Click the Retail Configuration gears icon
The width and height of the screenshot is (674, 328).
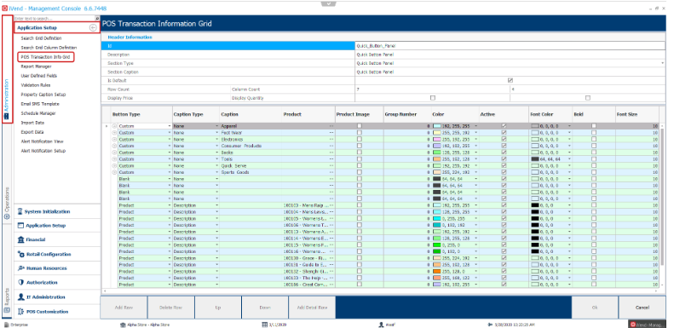click(20, 254)
